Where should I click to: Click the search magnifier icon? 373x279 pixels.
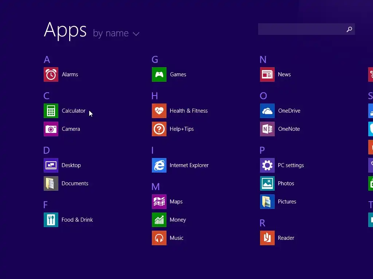pos(349,29)
